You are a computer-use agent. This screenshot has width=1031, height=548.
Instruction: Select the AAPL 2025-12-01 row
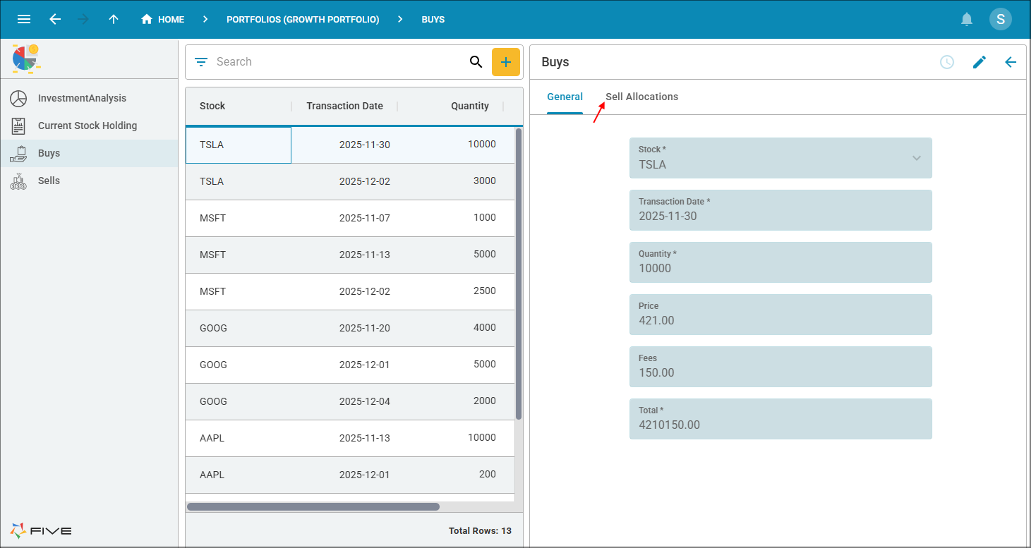(x=350, y=475)
